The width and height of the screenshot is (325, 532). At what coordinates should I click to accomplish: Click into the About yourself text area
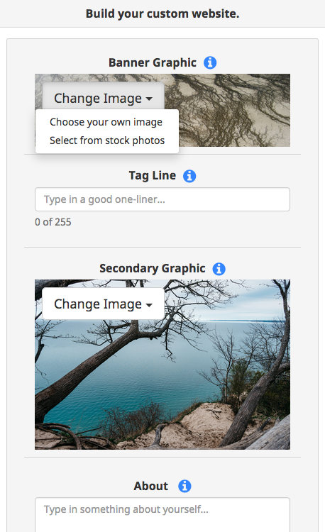point(162,515)
